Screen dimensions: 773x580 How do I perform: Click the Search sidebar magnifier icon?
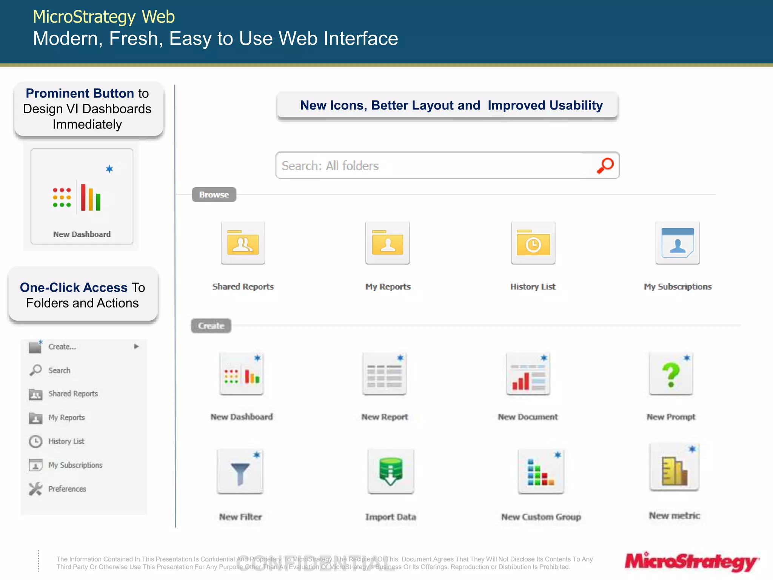[x=36, y=370]
